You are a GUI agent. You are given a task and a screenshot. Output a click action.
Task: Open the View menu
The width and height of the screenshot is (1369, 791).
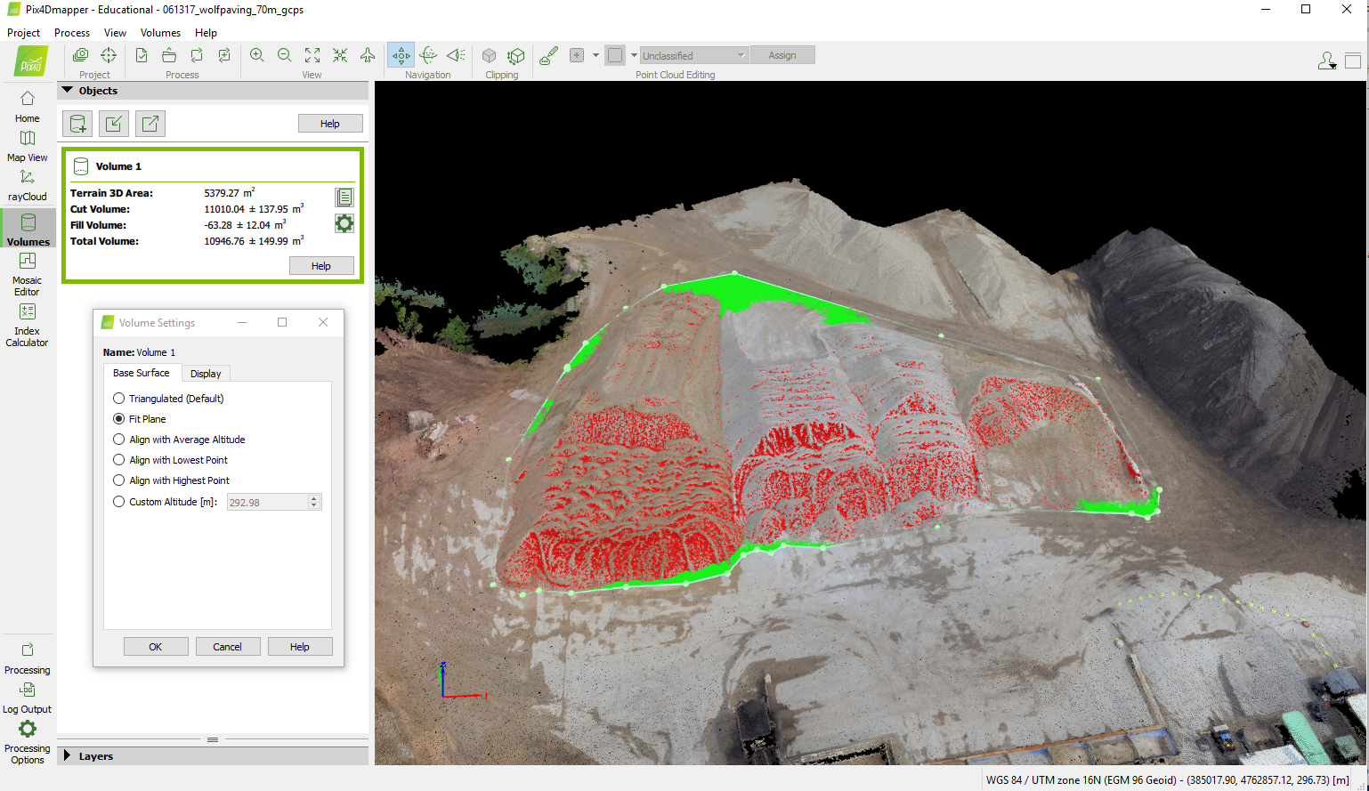pyautogui.click(x=115, y=33)
